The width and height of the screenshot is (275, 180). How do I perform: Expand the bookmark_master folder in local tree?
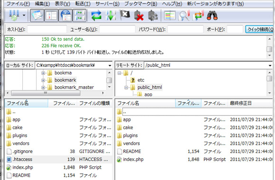click(43, 88)
